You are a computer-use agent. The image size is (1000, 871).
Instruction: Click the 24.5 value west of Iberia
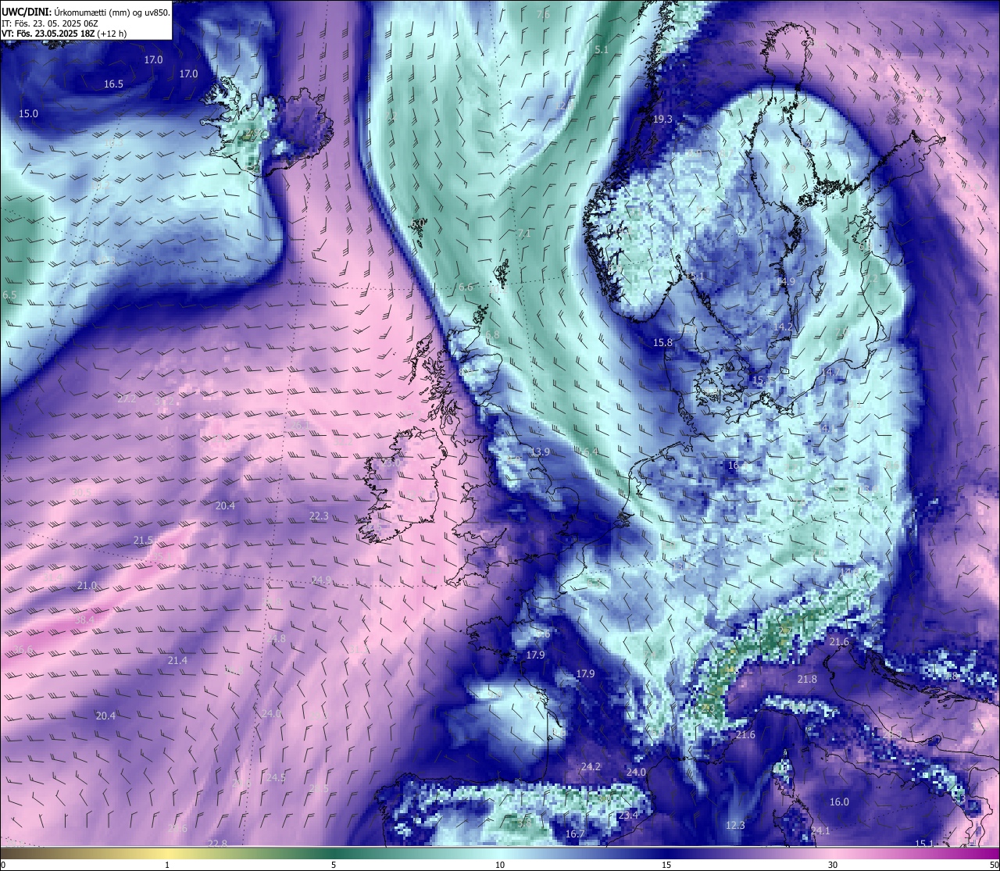point(276,778)
